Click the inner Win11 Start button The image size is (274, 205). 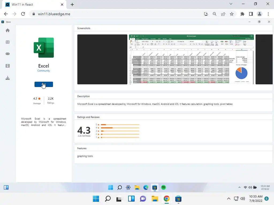(111, 187)
